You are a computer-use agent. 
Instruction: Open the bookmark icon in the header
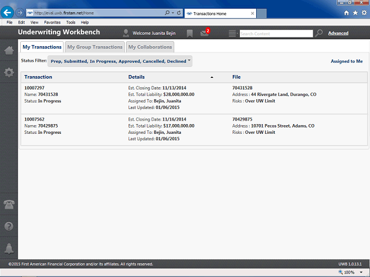190,33
